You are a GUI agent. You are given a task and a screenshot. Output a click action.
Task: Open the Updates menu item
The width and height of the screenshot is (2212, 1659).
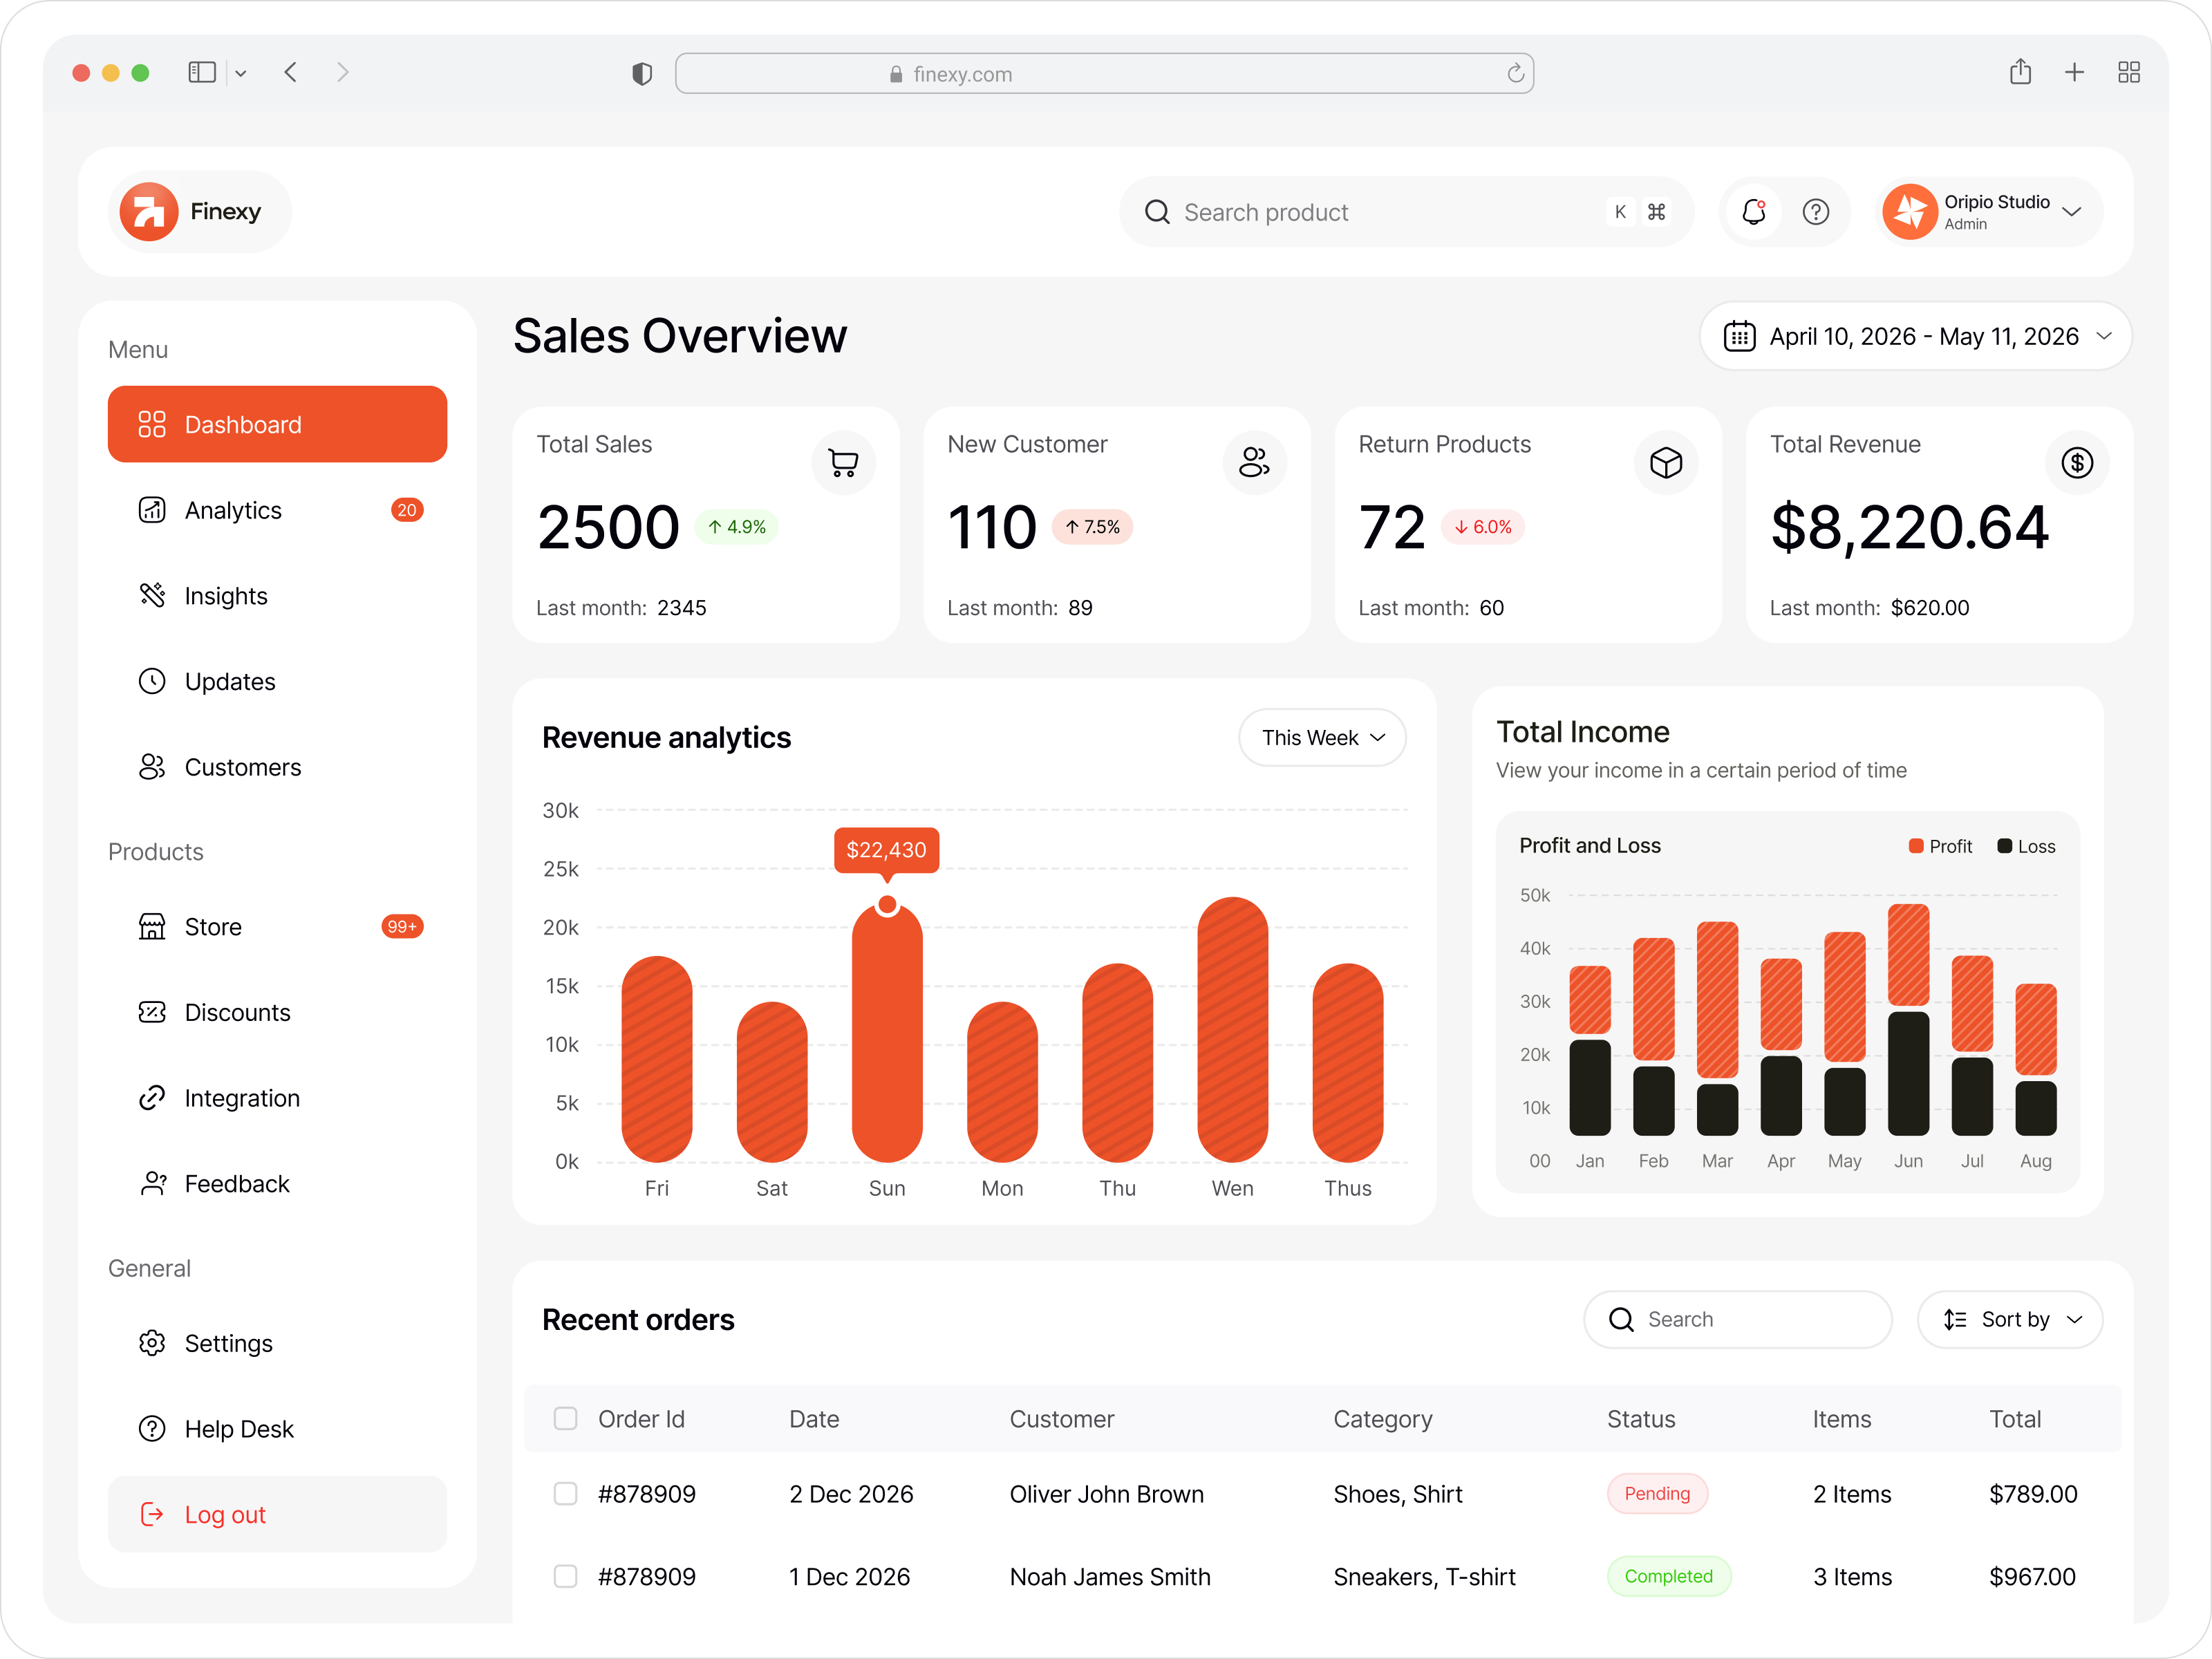click(230, 681)
